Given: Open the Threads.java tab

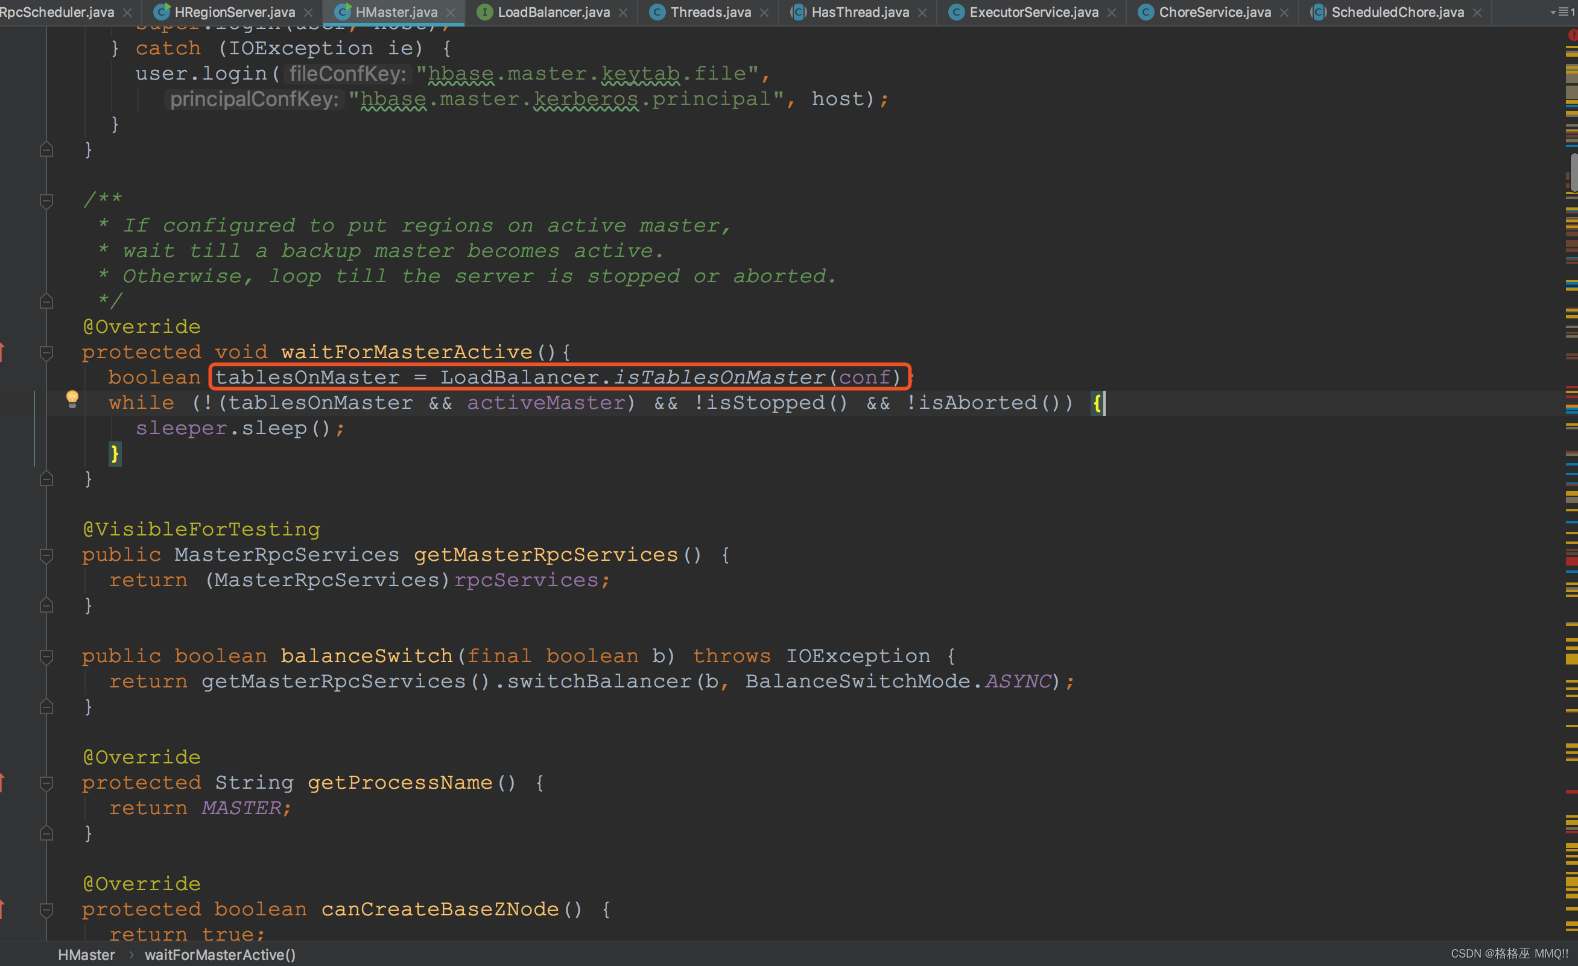Looking at the screenshot, I should point(710,12).
